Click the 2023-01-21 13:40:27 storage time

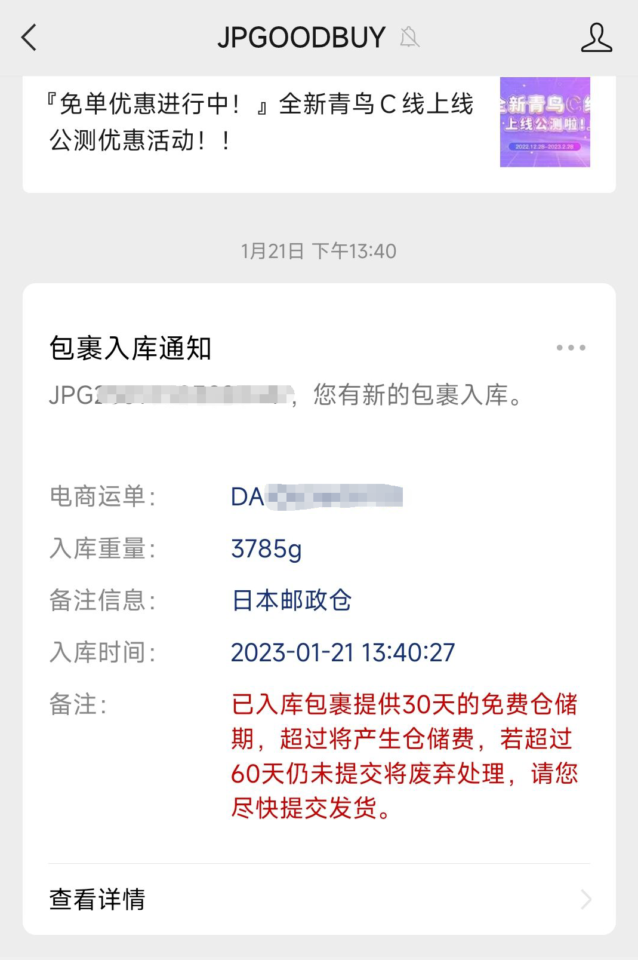(x=343, y=652)
